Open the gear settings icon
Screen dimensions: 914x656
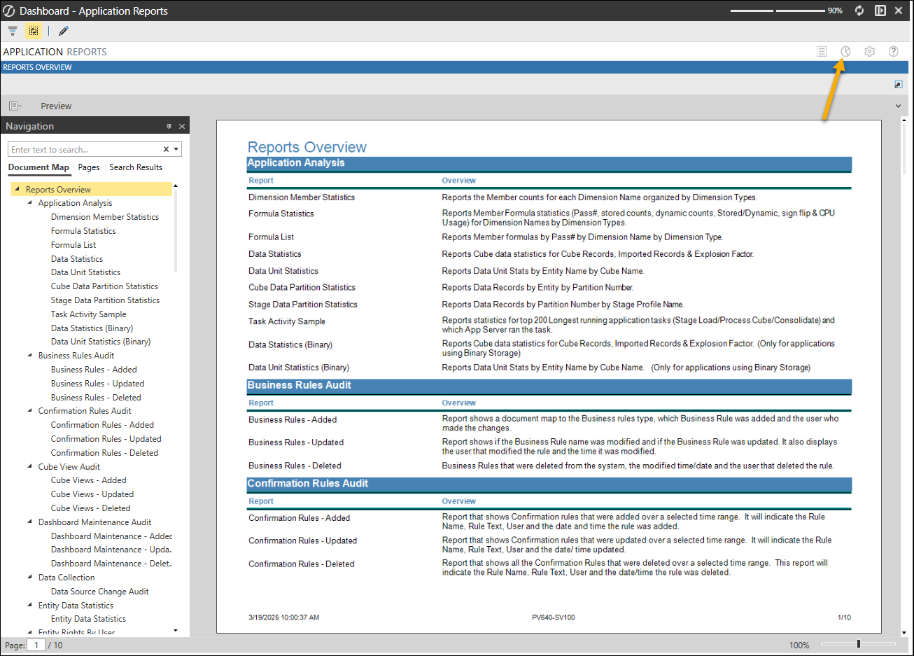869,51
